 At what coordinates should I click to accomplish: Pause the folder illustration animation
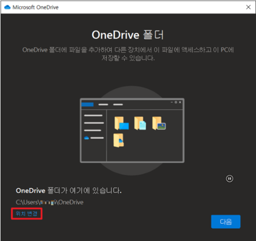pos(230,179)
